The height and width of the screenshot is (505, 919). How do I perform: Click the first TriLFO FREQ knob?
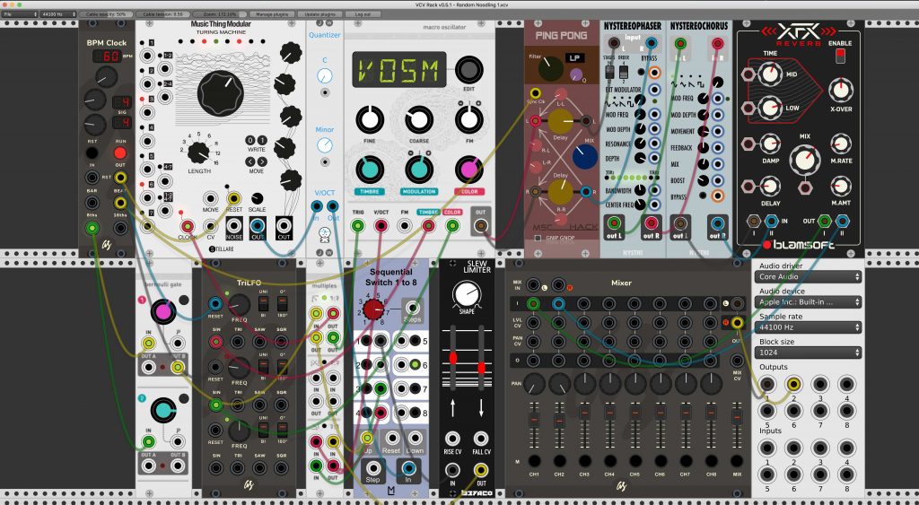tap(239, 305)
